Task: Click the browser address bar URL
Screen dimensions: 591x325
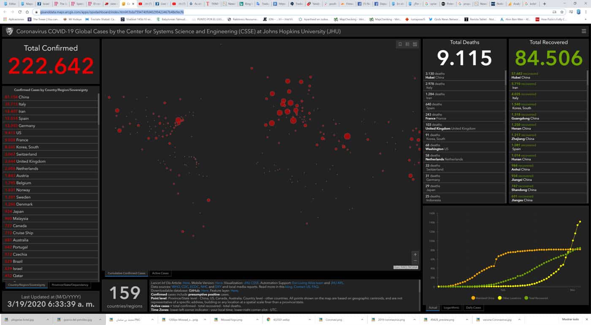Action: click(111, 12)
